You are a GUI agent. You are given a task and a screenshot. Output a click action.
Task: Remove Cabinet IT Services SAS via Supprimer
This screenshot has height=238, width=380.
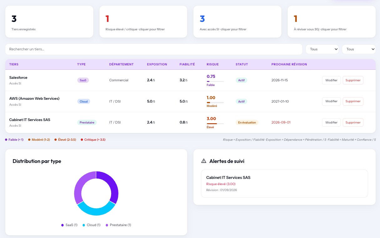click(353, 123)
